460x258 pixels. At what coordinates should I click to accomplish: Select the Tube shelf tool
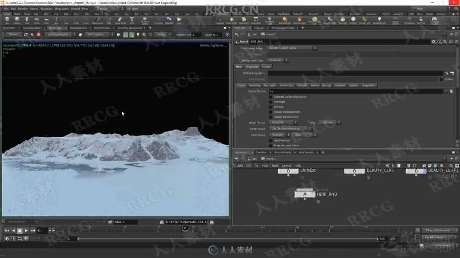[x=27, y=20]
